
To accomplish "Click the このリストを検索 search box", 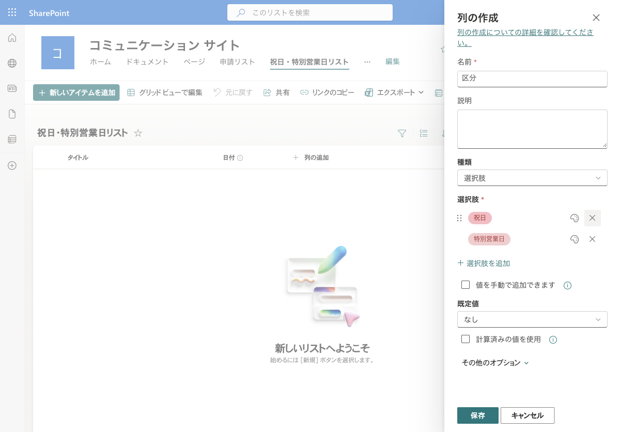I will [x=310, y=12].
